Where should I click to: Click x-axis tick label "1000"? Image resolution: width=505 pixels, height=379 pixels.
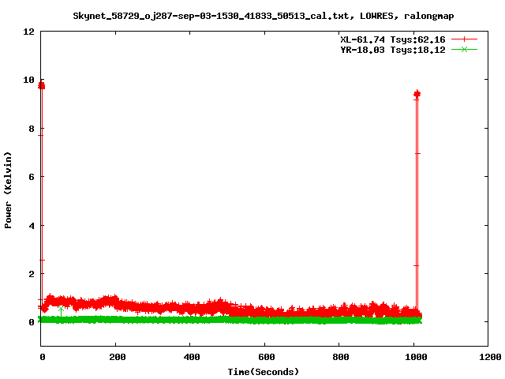click(416, 357)
